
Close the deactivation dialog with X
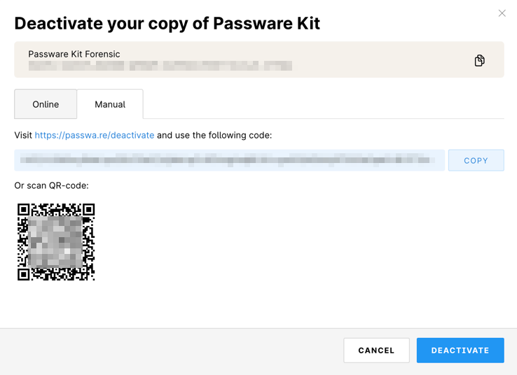(x=502, y=13)
